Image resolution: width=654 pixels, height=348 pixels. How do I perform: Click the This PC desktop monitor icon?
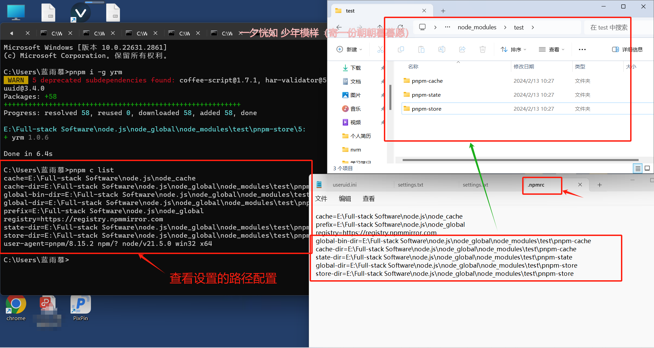(x=16, y=12)
